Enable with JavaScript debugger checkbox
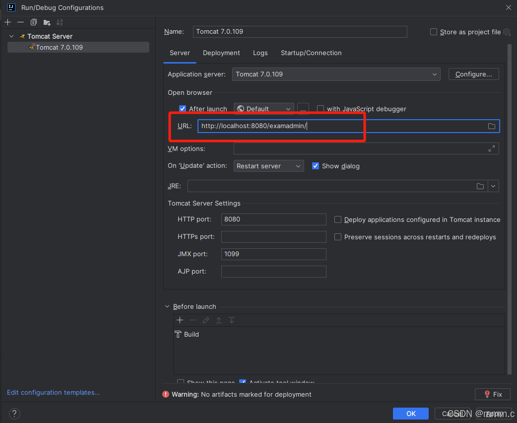Screen dimensions: 517x423 [320, 109]
